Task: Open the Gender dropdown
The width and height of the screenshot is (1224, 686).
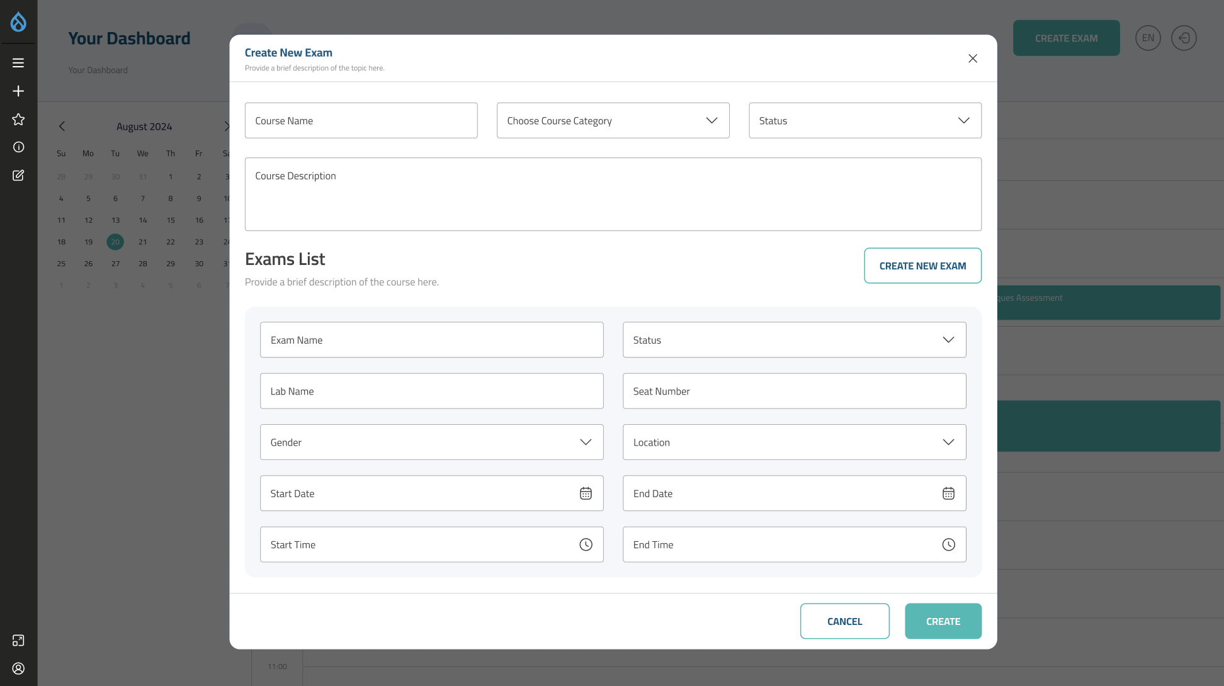Action: (x=431, y=442)
